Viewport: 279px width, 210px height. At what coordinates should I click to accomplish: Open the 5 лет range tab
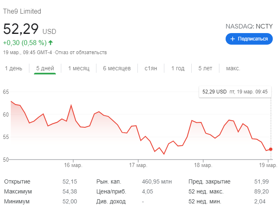pos(205,68)
